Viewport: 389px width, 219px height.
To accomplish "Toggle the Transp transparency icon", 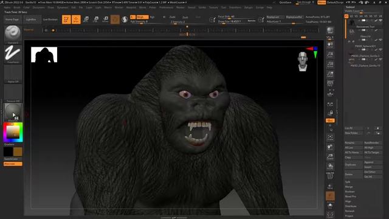I will pos(330,187).
